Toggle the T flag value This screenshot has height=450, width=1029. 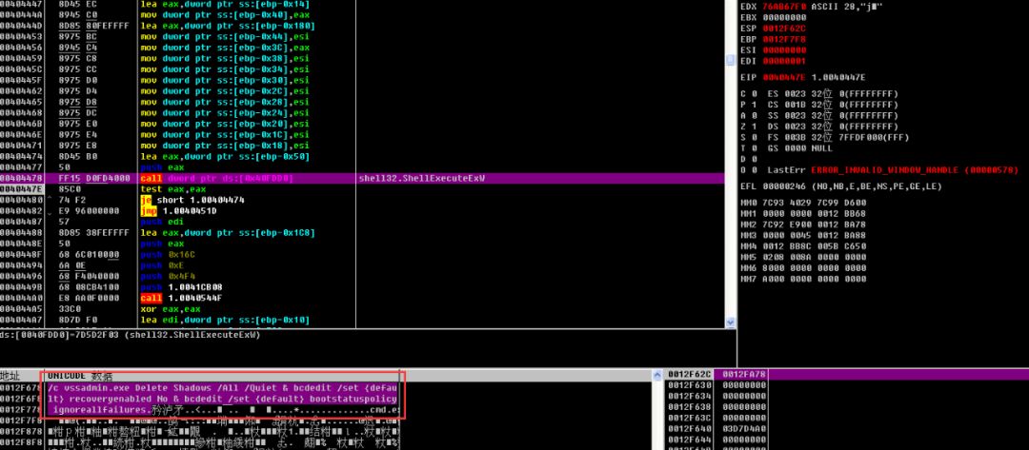coord(755,148)
